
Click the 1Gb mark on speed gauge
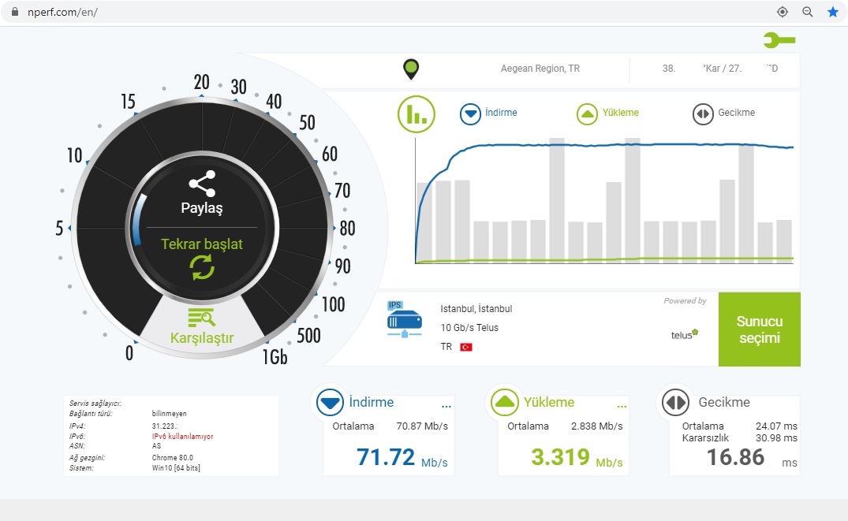[275, 357]
